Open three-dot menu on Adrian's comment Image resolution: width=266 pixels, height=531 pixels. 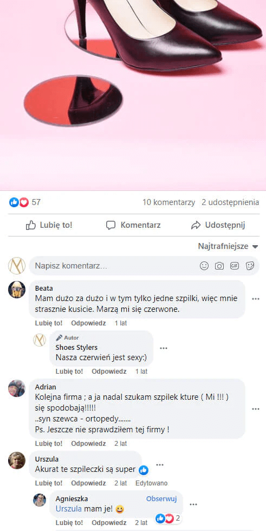click(256, 409)
